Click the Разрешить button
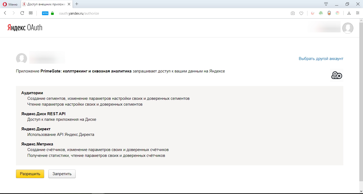Viewport: 363px width, 194px height. pos(30,174)
